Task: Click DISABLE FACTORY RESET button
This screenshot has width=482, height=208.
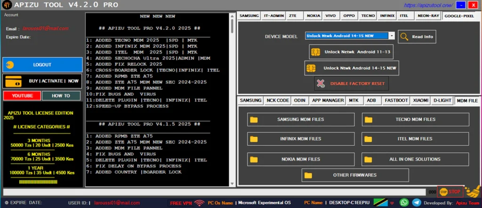Action: pyautogui.click(x=351, y=83)
